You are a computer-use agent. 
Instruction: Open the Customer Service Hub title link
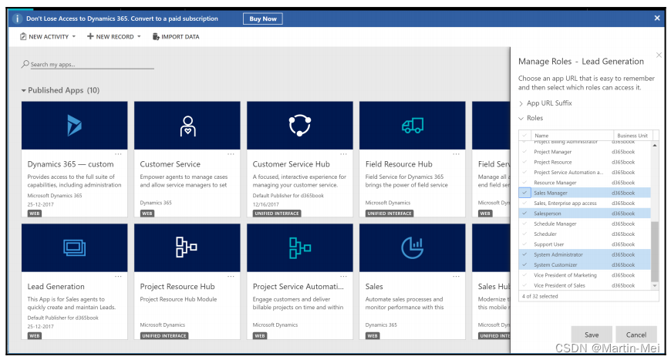point(291,164)
